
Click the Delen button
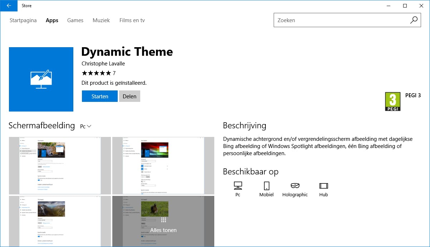point(130,96)
